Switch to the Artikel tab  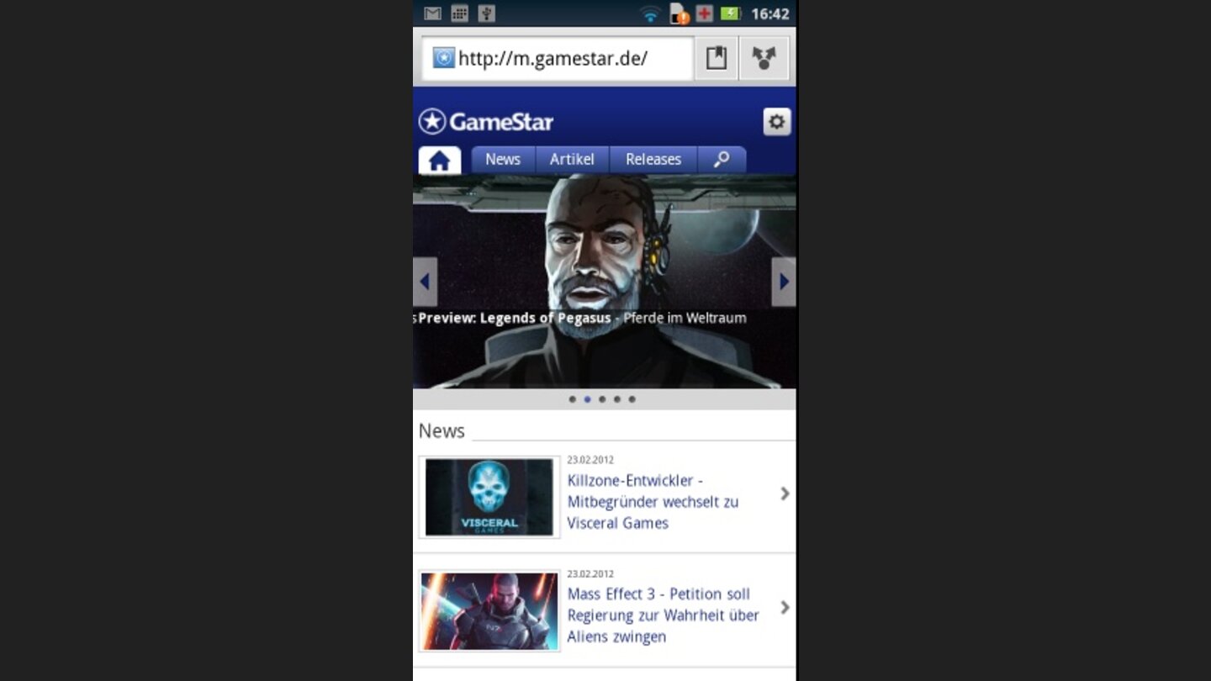click(572, 160)
